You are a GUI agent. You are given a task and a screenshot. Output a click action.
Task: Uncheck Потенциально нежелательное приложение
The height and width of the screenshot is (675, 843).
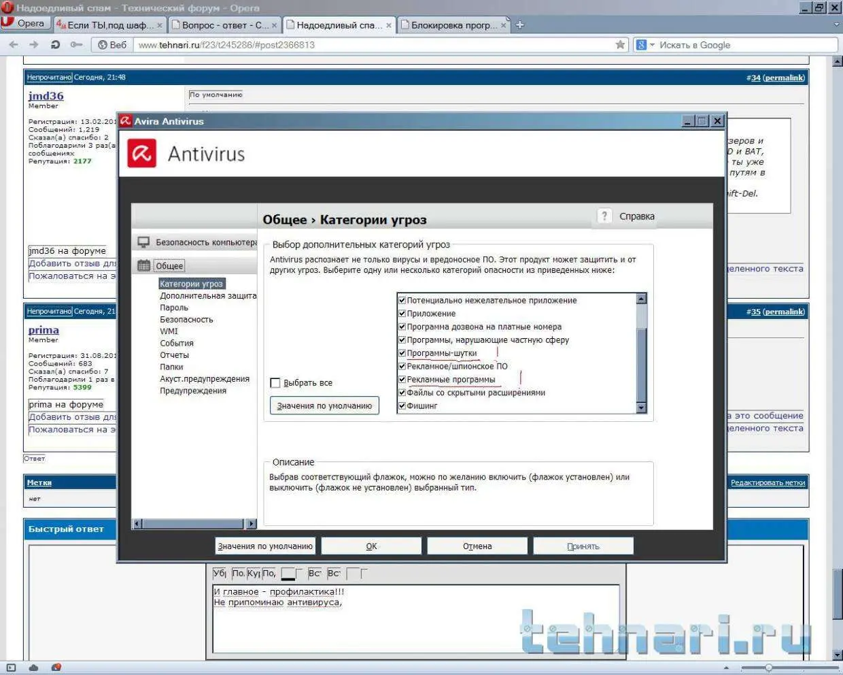tap(402, 300)
